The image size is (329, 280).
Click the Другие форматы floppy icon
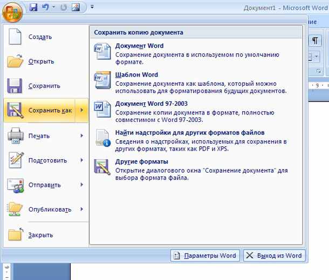102,167
